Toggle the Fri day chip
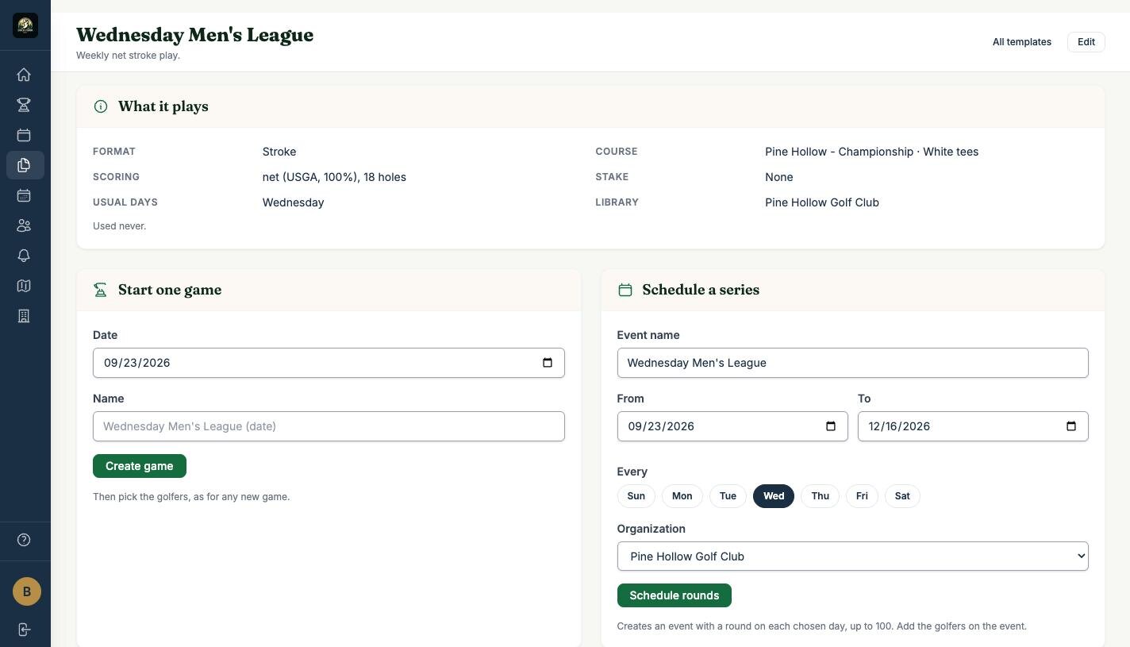Viewport: 1130px width, 647px height. pos(862,496)
